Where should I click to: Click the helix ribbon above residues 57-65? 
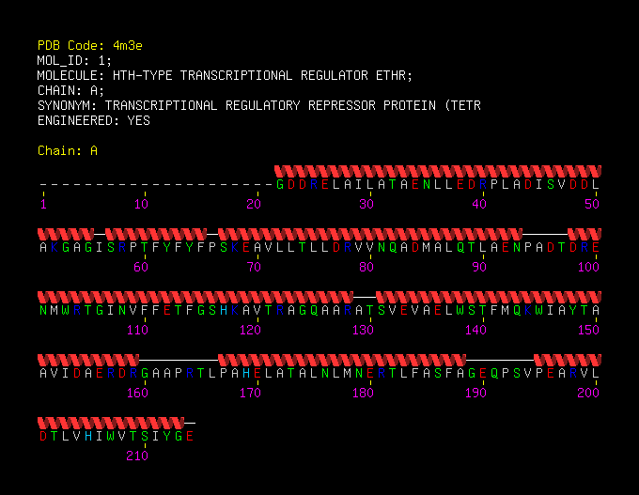coord(156,234)
